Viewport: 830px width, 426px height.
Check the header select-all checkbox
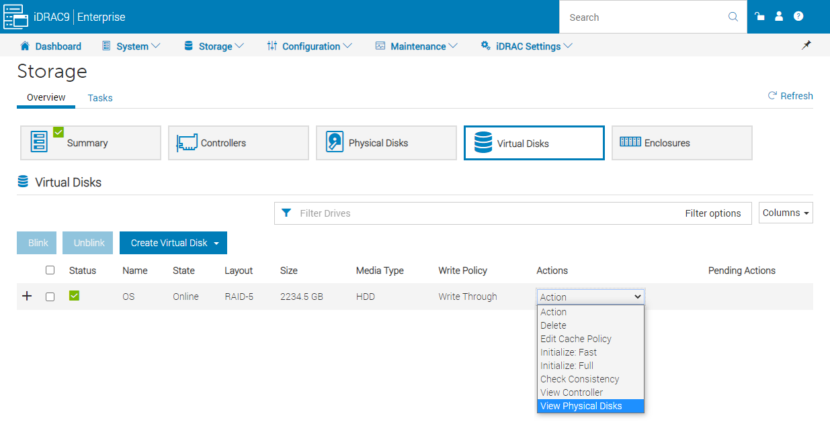coord(50,270)
